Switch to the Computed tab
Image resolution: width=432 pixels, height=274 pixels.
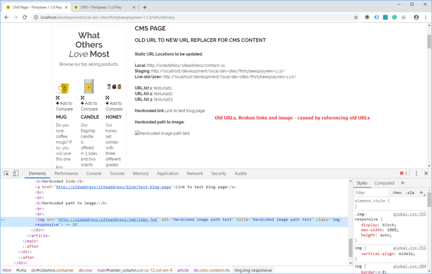tap(384, 183)
